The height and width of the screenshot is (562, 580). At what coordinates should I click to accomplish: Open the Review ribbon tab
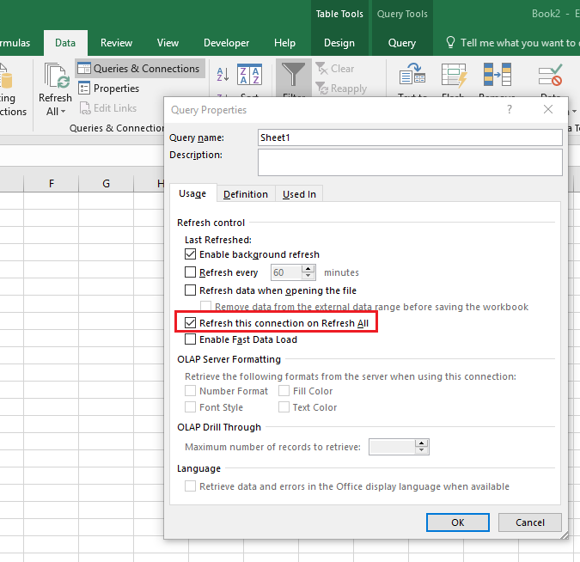(116, 43)
